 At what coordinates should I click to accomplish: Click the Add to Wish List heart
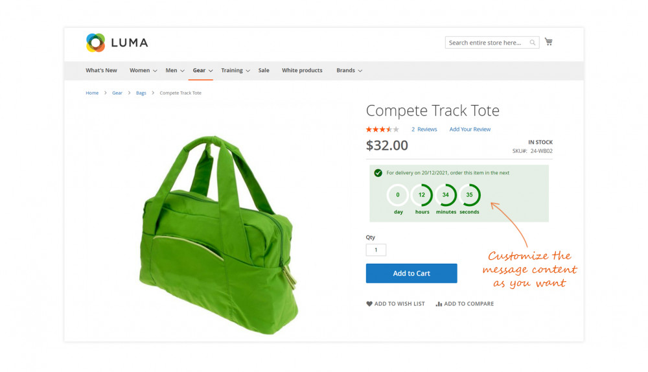point(369,304)
